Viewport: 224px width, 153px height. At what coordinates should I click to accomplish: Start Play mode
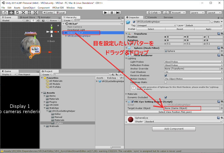pos(105,13)
